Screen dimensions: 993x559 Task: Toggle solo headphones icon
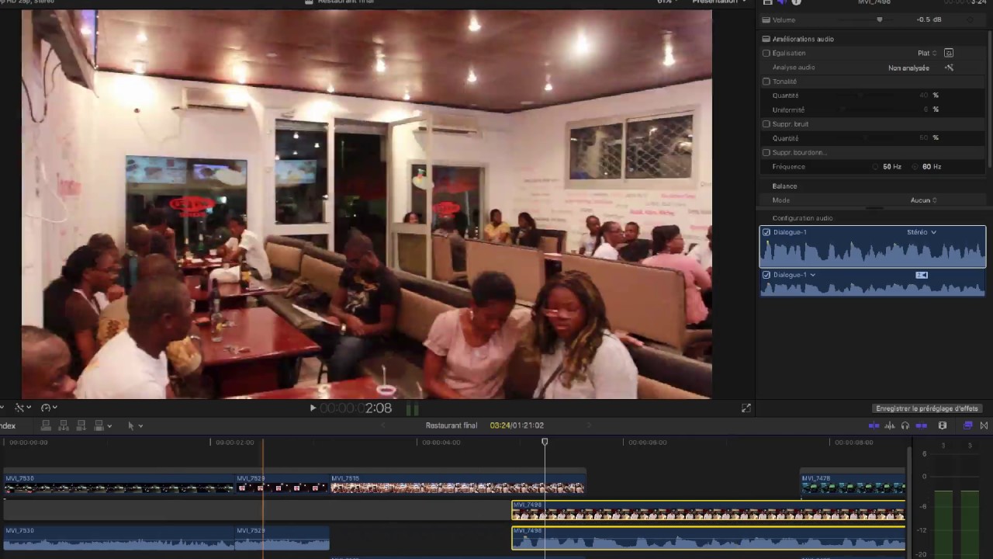tap(905, 425)
